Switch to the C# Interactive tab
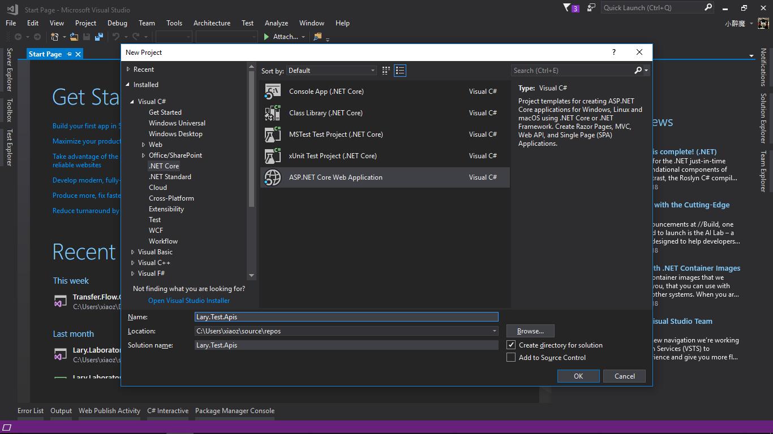Screen dimensions: 773x434 tap(168, 411)
